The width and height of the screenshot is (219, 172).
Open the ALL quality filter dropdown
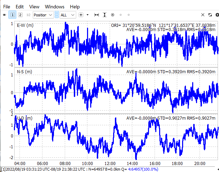click(67, 15)
